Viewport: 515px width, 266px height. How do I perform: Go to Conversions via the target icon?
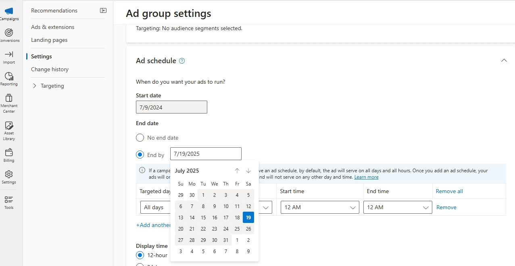pos(9,33)
